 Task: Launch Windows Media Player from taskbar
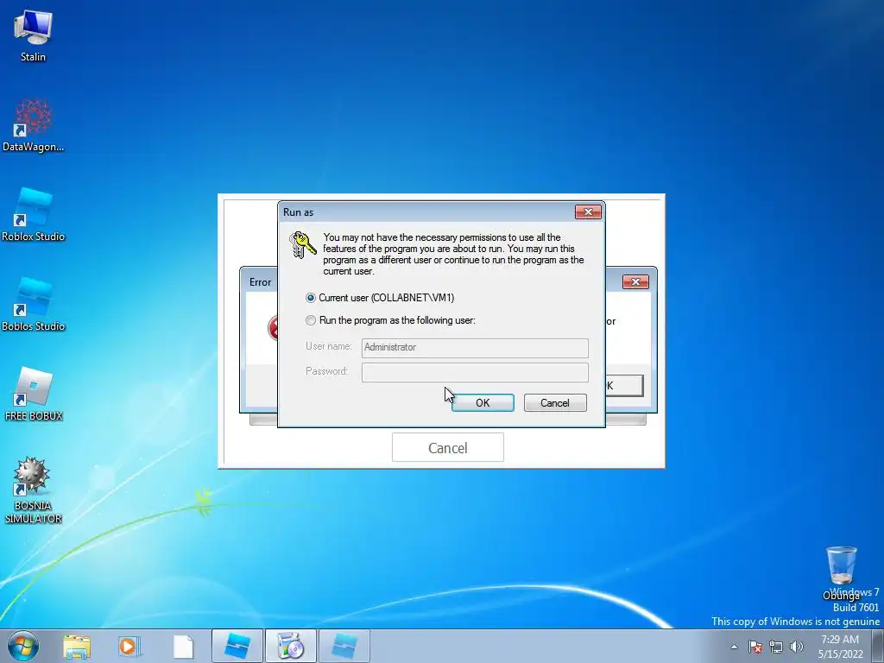point(128,647)
